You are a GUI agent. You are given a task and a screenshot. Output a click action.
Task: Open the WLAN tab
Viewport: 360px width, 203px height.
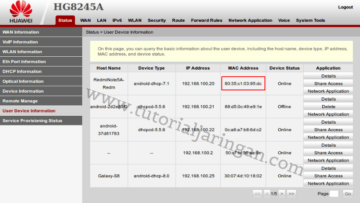pyautogui.click(x=135, y=20)
